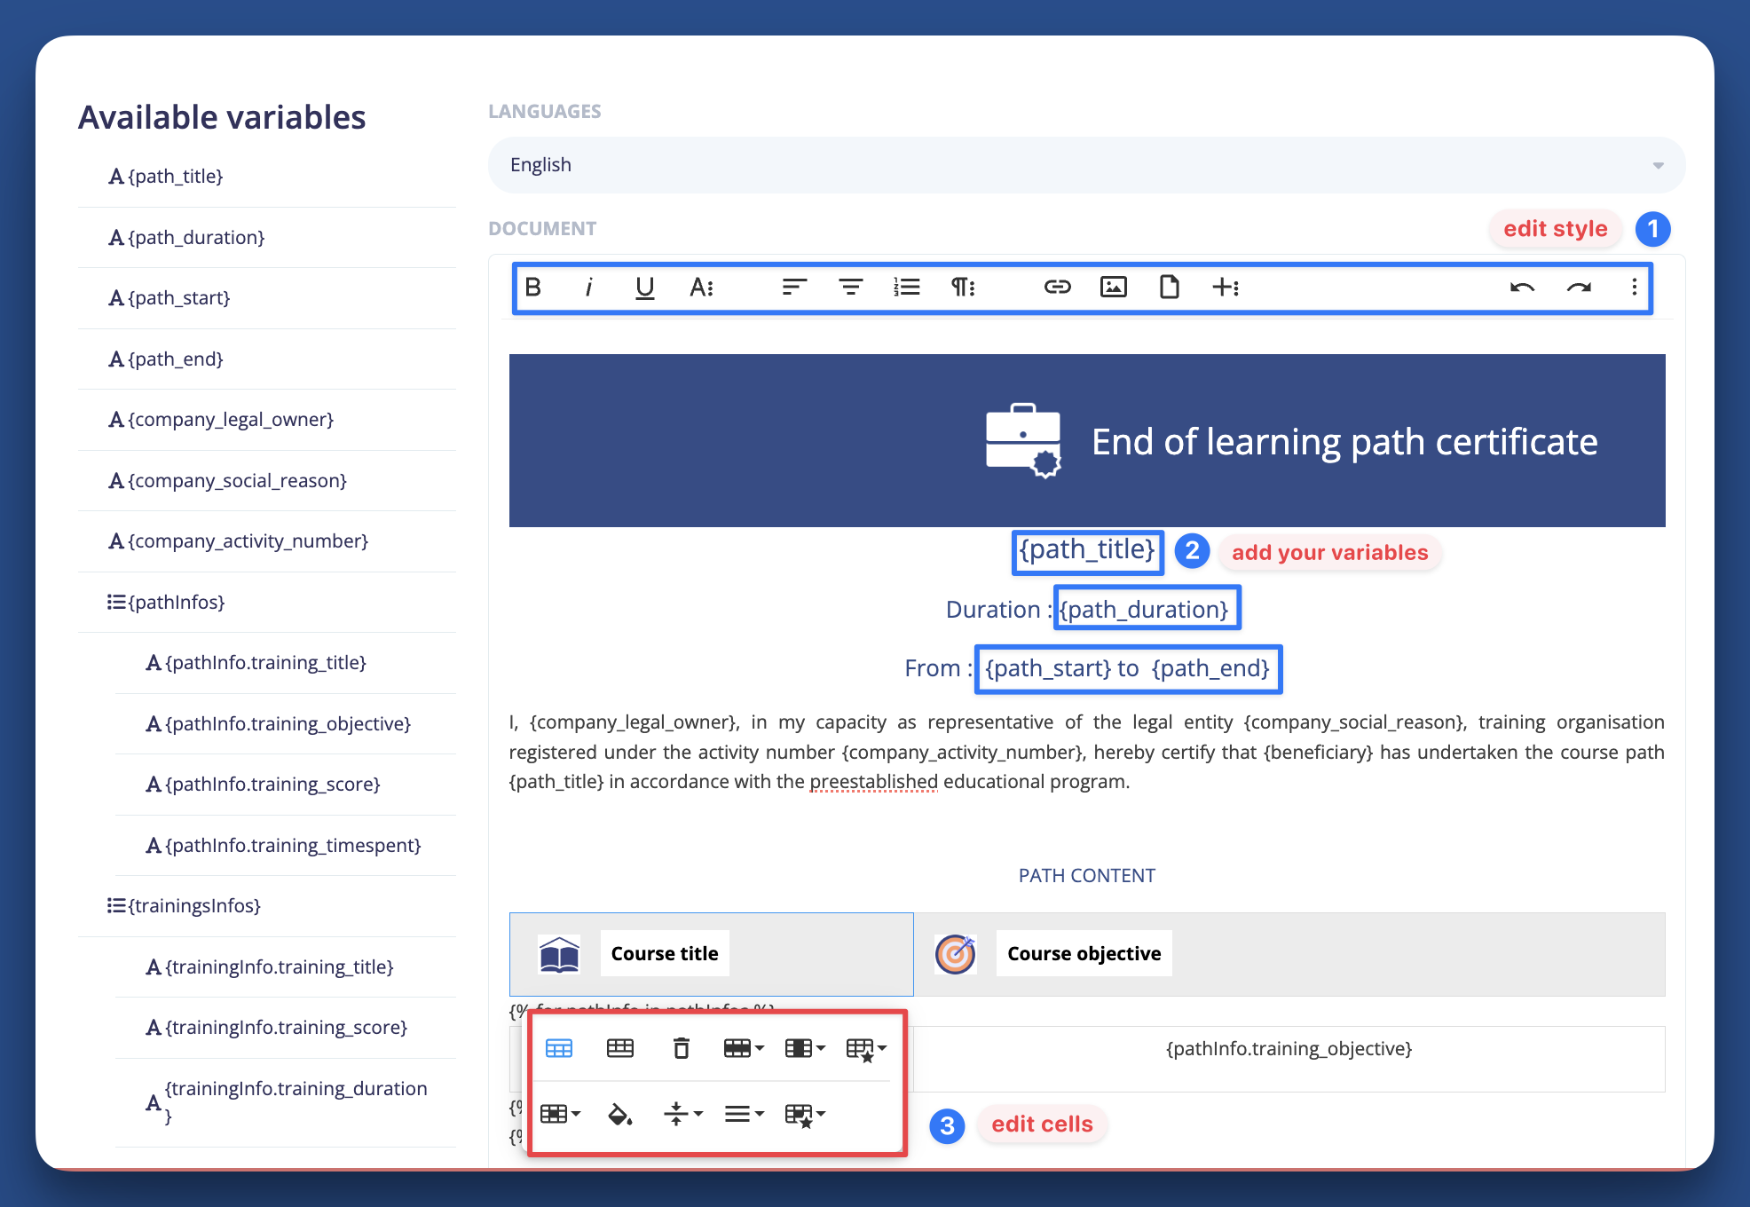
Task: Toggle bold formatting in toolbar
Action: coord(532,287)
